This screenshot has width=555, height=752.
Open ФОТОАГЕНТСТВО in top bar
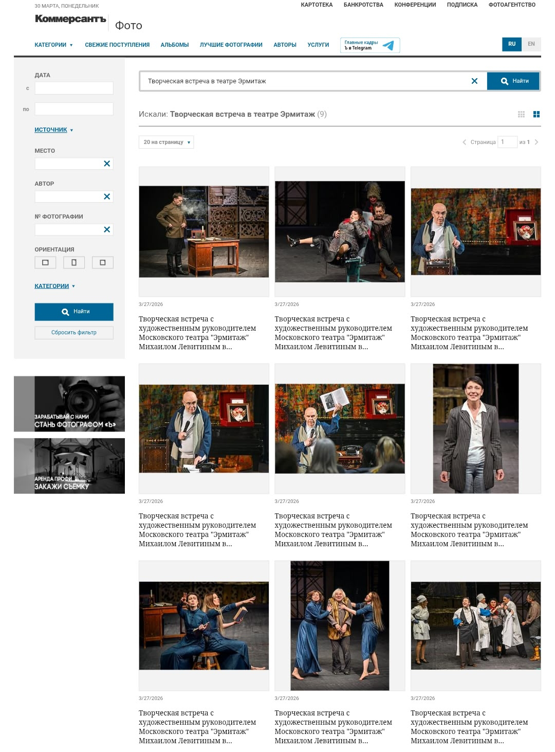click(x=512, y=5)
